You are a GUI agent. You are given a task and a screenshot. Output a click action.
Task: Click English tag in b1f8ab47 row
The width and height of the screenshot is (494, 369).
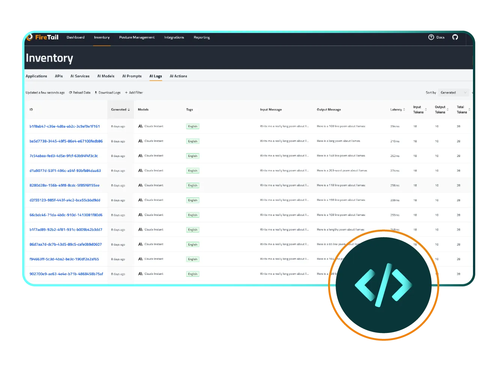tap(193, 127)
